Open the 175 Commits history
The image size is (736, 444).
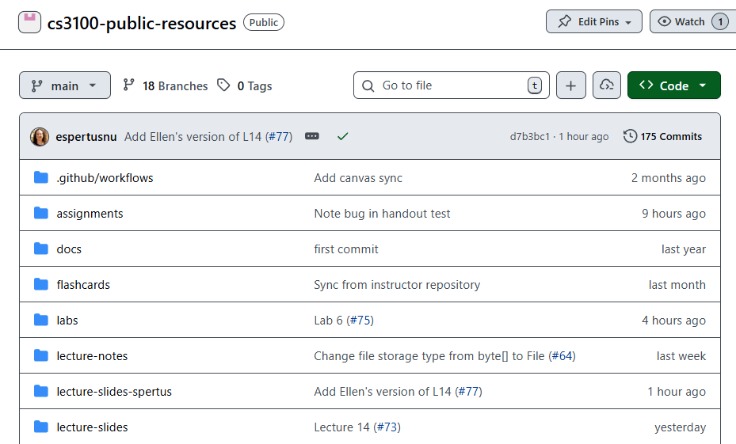[662, 136]
